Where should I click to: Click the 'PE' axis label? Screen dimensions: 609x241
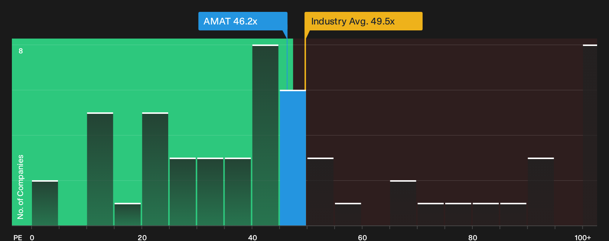(x=18, y=237)
